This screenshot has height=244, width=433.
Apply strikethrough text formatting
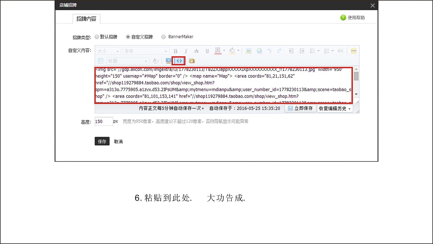click(196, 51)
